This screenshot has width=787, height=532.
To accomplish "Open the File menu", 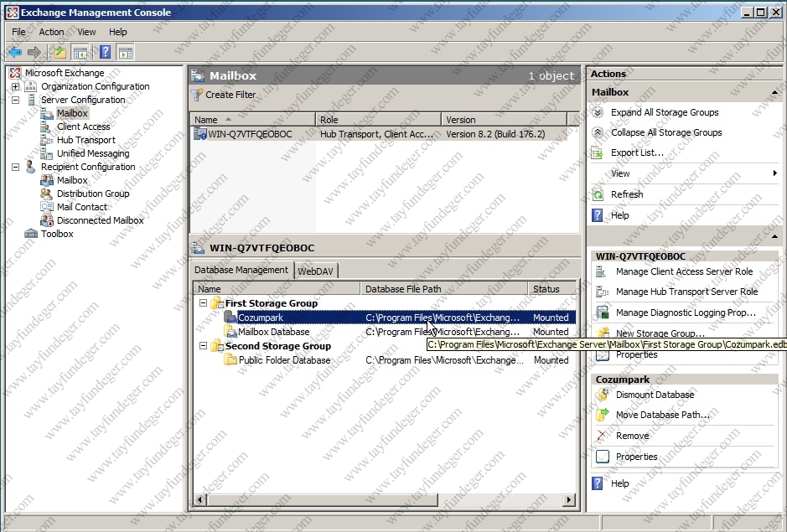I will (18, 32).
